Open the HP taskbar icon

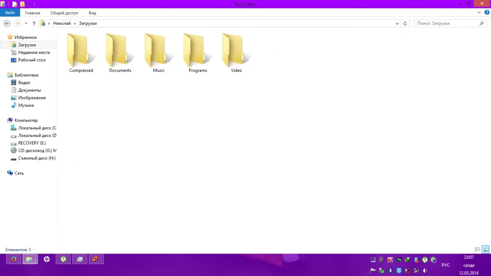point(47,259)
